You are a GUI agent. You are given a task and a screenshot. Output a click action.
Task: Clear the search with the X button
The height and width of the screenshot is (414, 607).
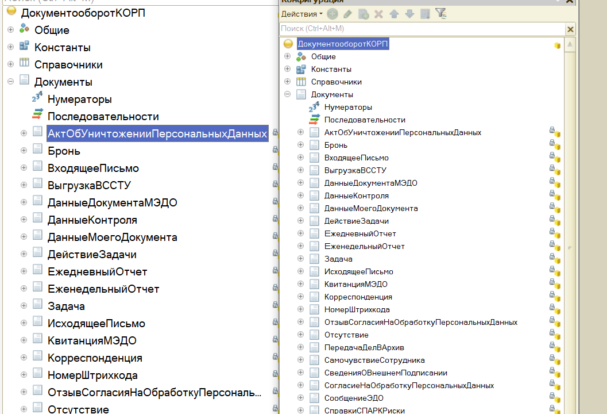coord(570,29)
